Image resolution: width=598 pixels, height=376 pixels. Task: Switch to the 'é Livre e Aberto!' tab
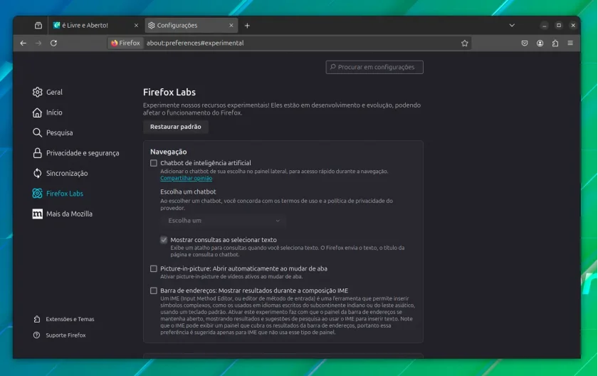[x=95, y=26]
